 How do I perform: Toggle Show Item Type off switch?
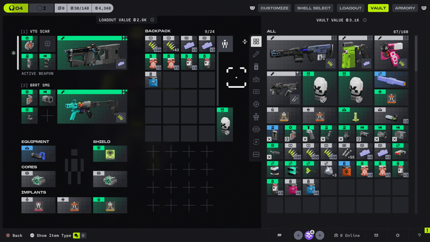pos(83,236)
